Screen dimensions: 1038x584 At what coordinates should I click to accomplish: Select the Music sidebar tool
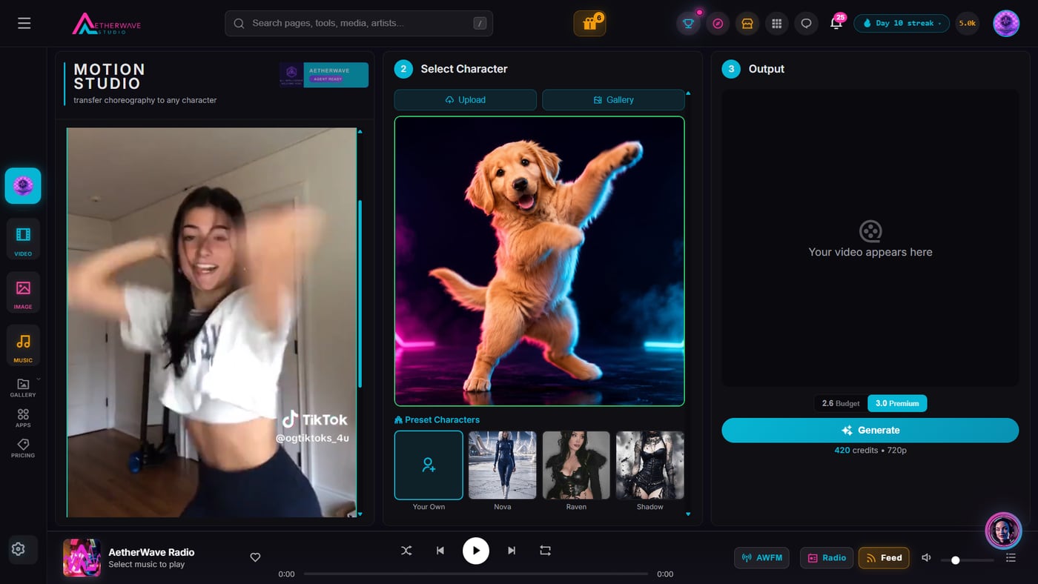[x=23, y=346]
